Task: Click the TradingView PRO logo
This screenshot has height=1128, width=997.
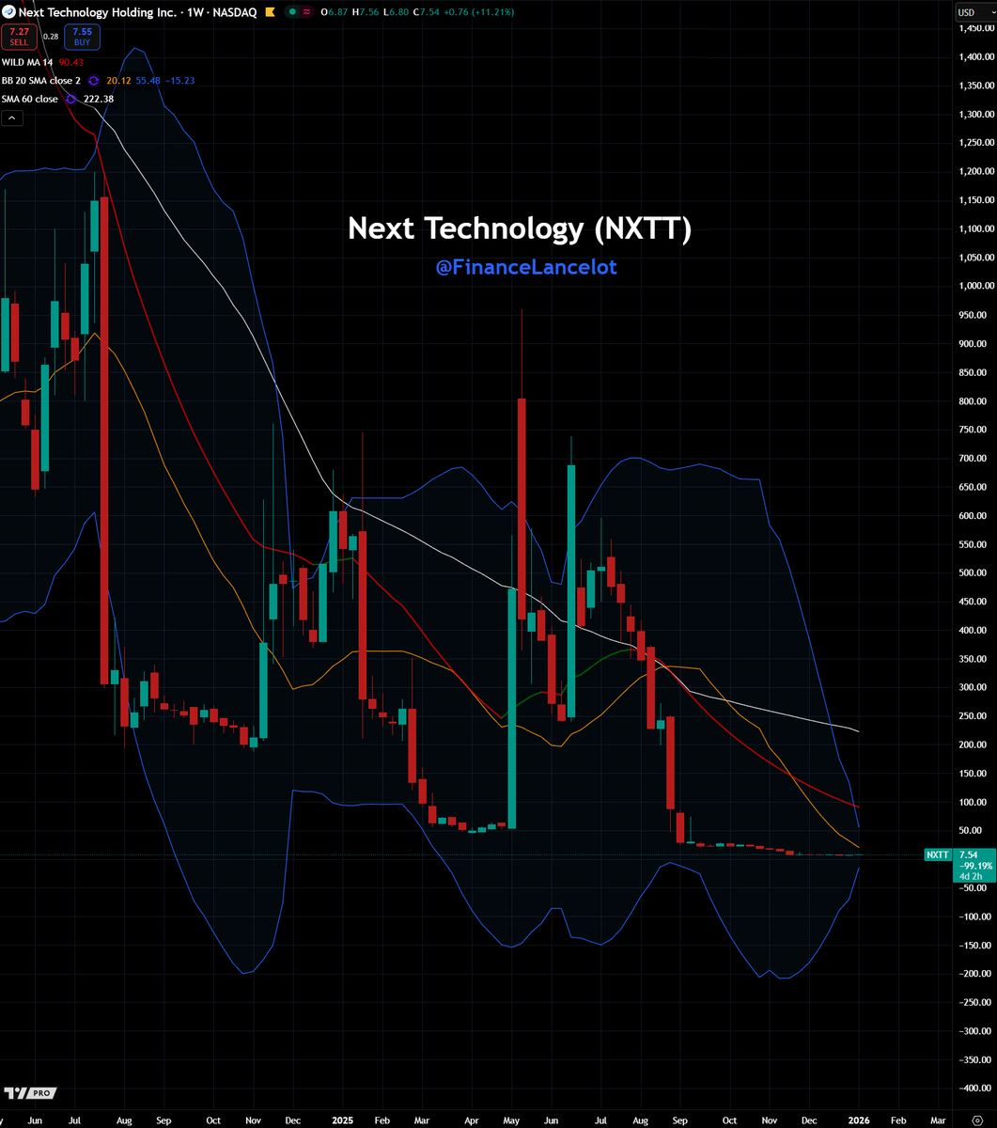Action: pyautogui.click(x=30, y=1093)
